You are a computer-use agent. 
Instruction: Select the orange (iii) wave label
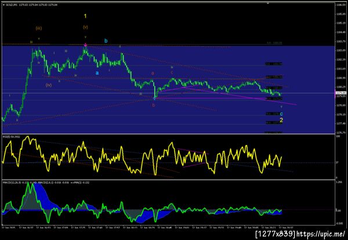[39, 28]
